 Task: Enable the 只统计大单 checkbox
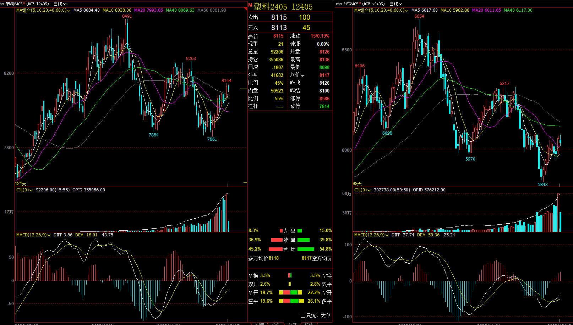[x=303, y=315]
